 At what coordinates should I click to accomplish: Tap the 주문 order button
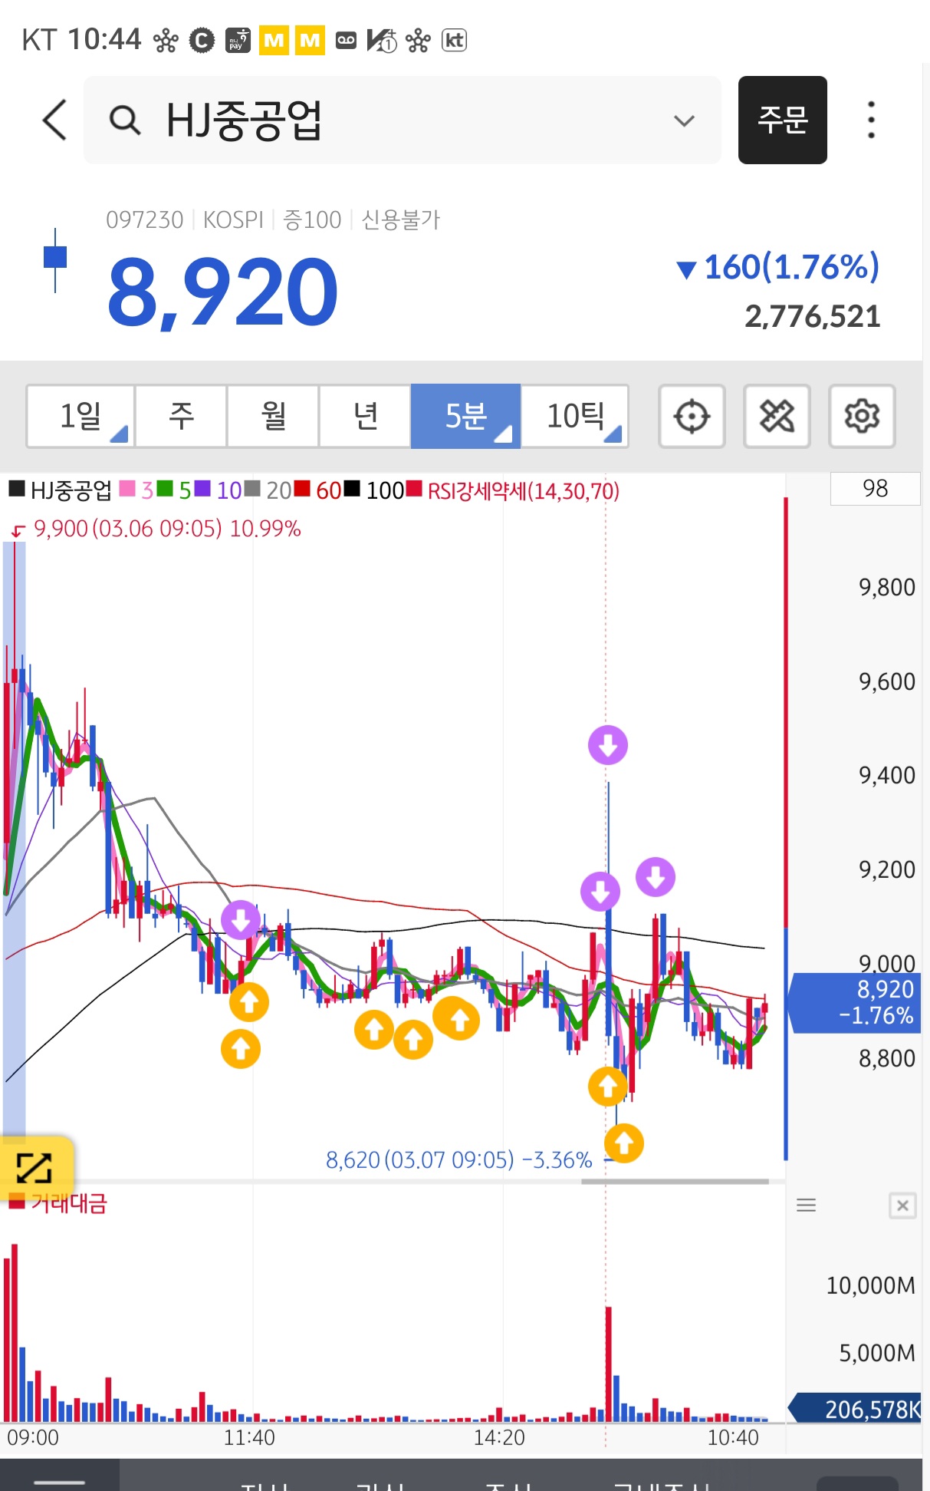782,120
